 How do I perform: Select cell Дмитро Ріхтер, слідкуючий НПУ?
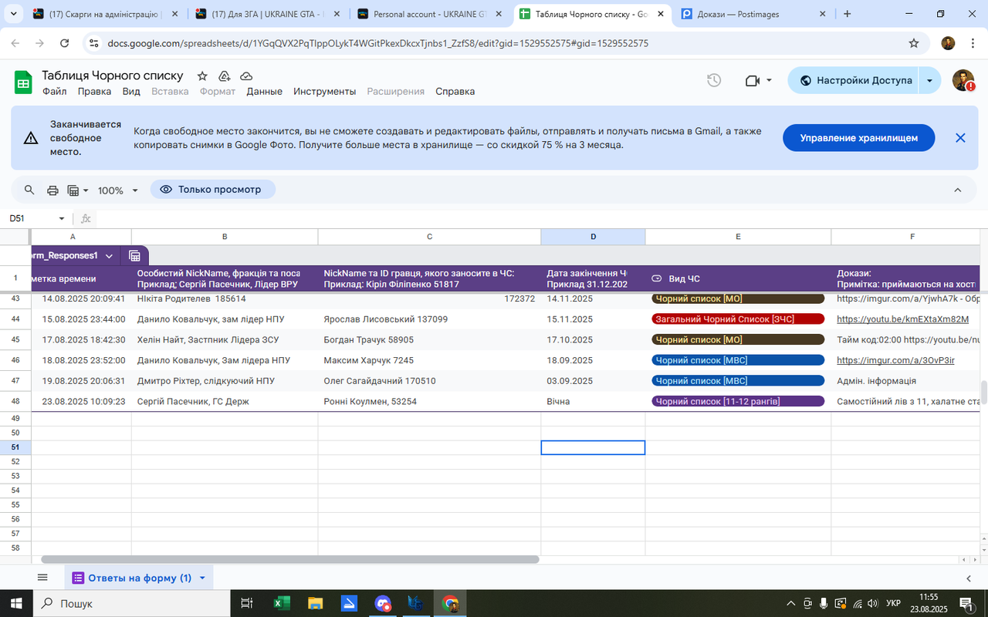click(225, 381)
